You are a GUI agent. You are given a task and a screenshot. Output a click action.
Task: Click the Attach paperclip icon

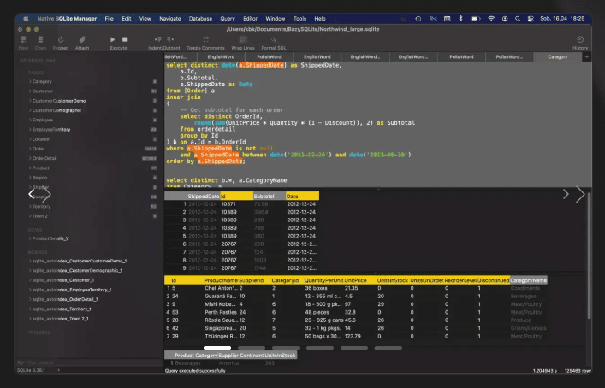(82, 39)
